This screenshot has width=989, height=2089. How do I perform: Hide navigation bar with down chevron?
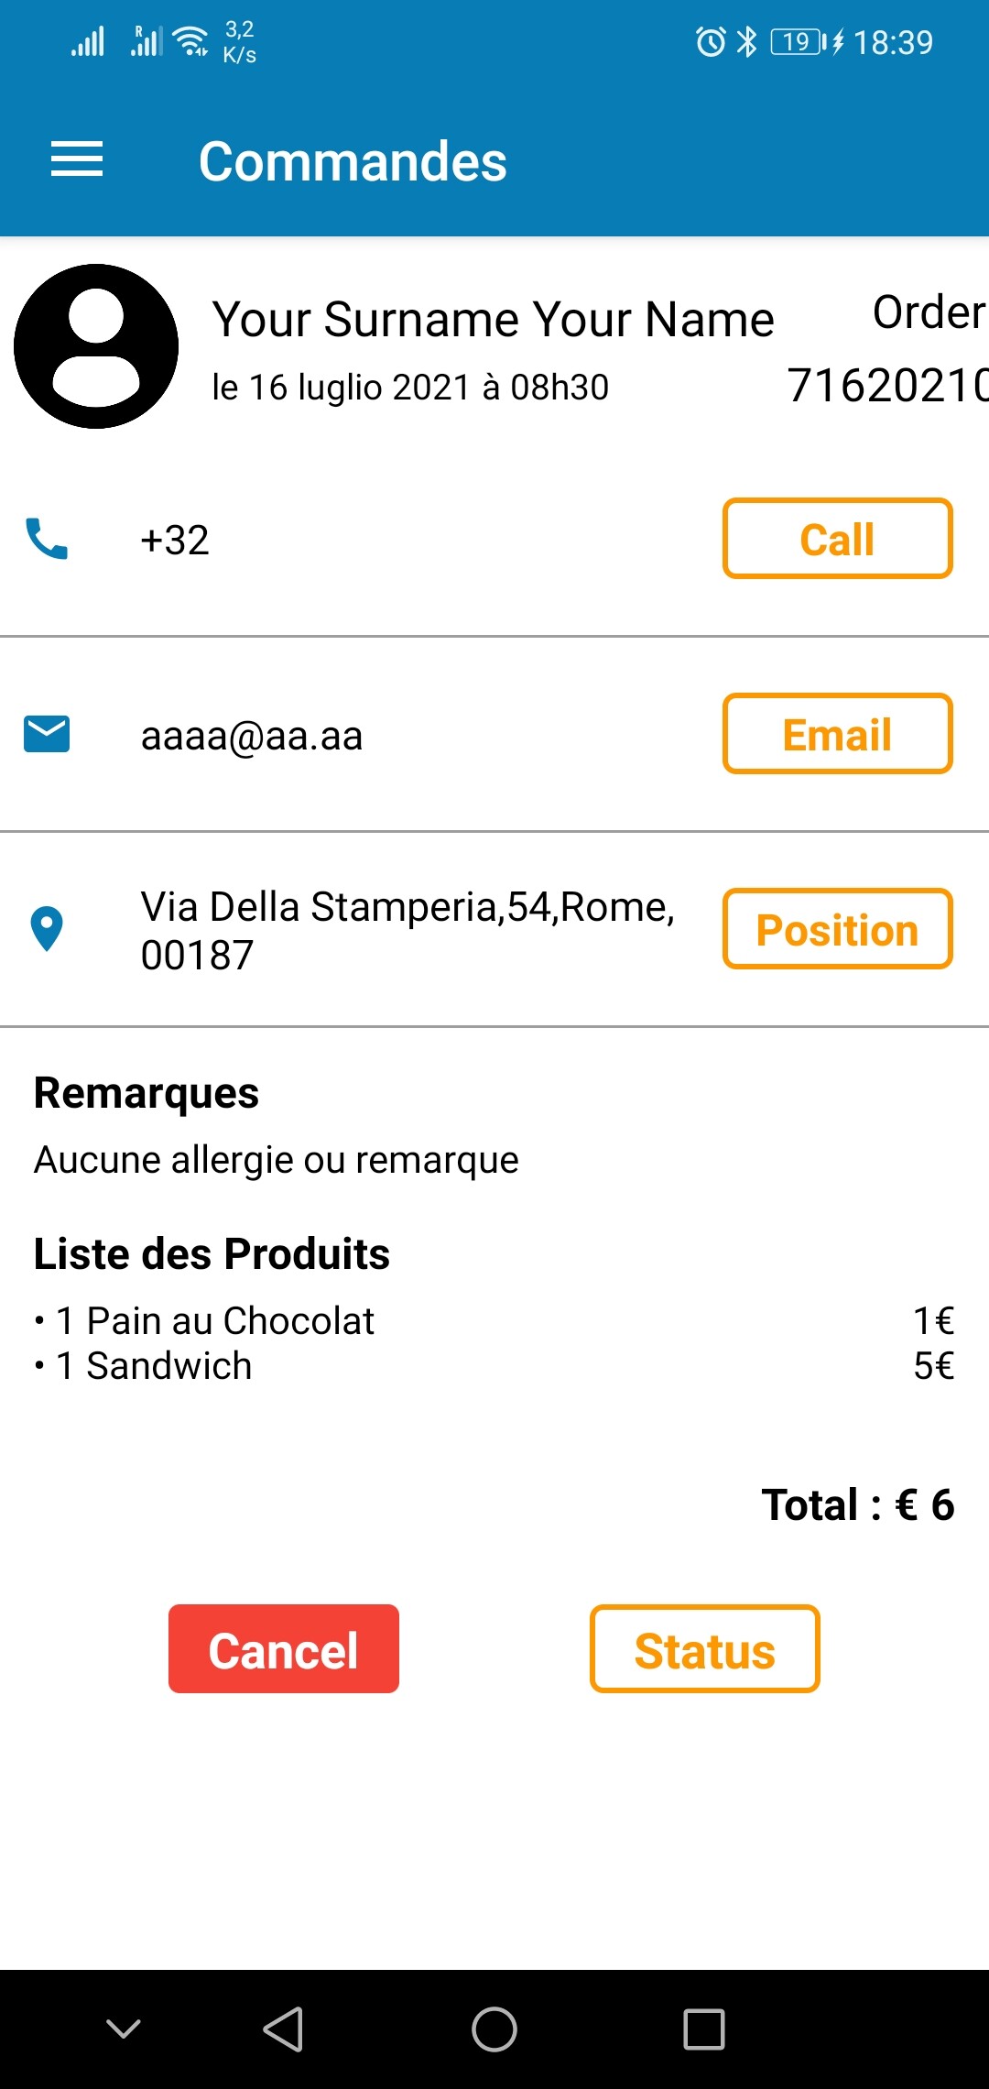click(x=124, y=2029)
